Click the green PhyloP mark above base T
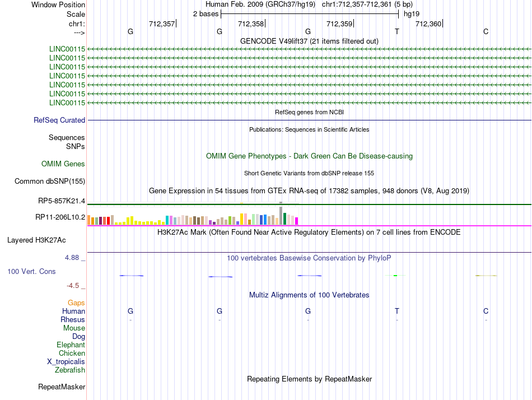This screenshot has width=532, height=400. point(395,276)
